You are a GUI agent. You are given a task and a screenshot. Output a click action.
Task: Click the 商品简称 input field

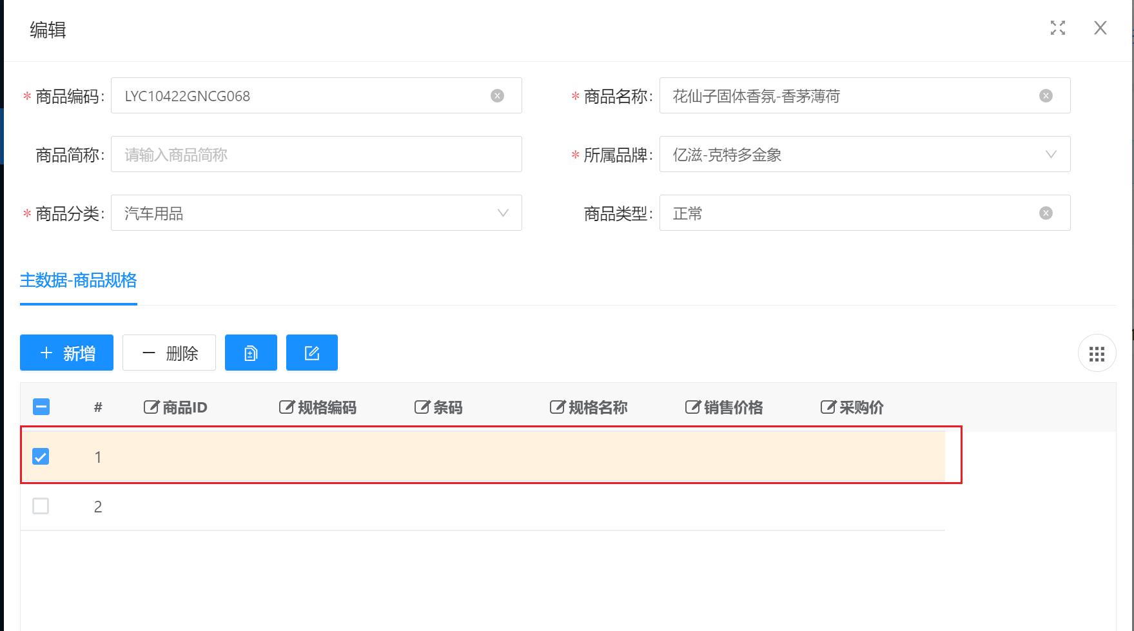(316, 154)
